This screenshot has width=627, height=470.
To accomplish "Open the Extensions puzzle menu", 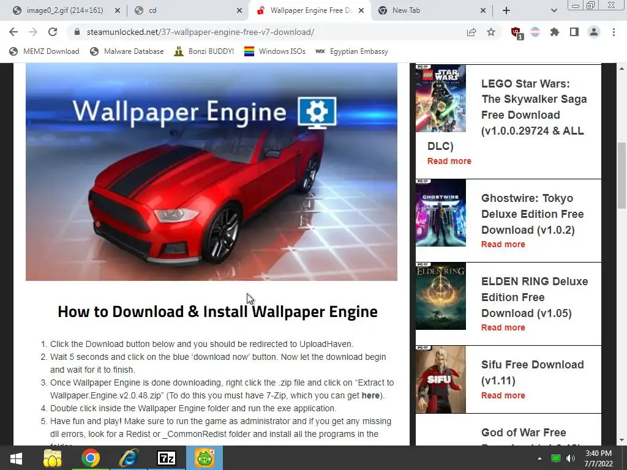I will point(555,32).
